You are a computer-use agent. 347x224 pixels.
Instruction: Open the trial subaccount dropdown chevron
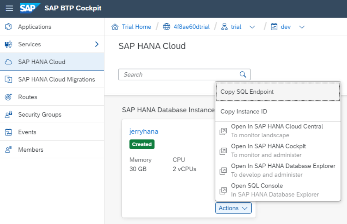(x=252, y=27)
